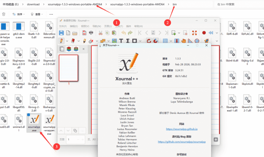264x157 pixels.
Task: Click the 'bin' breadcrumb in Explorer
Action: (175, 4)
